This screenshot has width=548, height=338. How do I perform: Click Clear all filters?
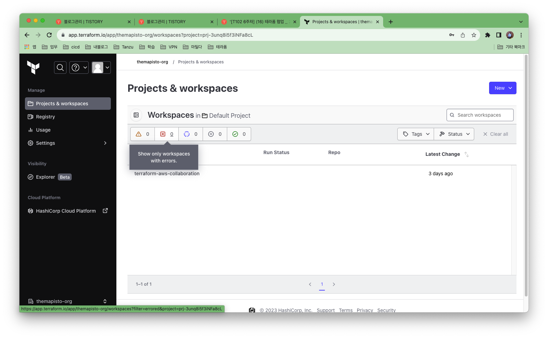click(x=496, y=134)
